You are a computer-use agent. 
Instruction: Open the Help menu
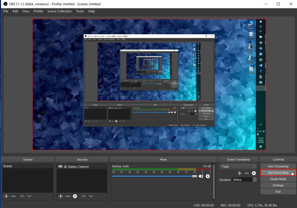point(91,11)
